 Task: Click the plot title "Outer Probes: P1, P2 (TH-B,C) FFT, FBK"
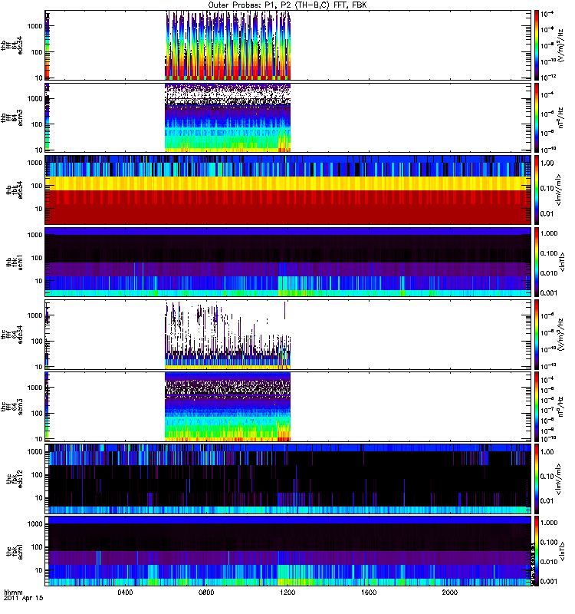(287, 5)
